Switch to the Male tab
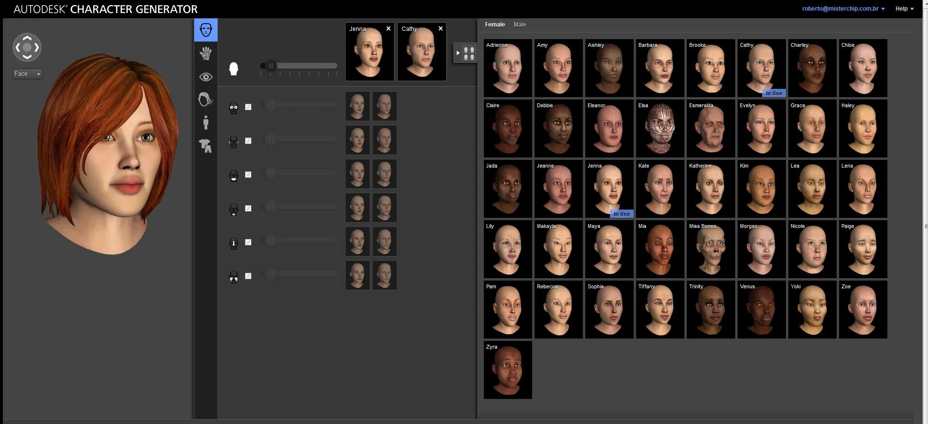Image resolution: width=928 pixels, height=424 pixels. point(520,24)
